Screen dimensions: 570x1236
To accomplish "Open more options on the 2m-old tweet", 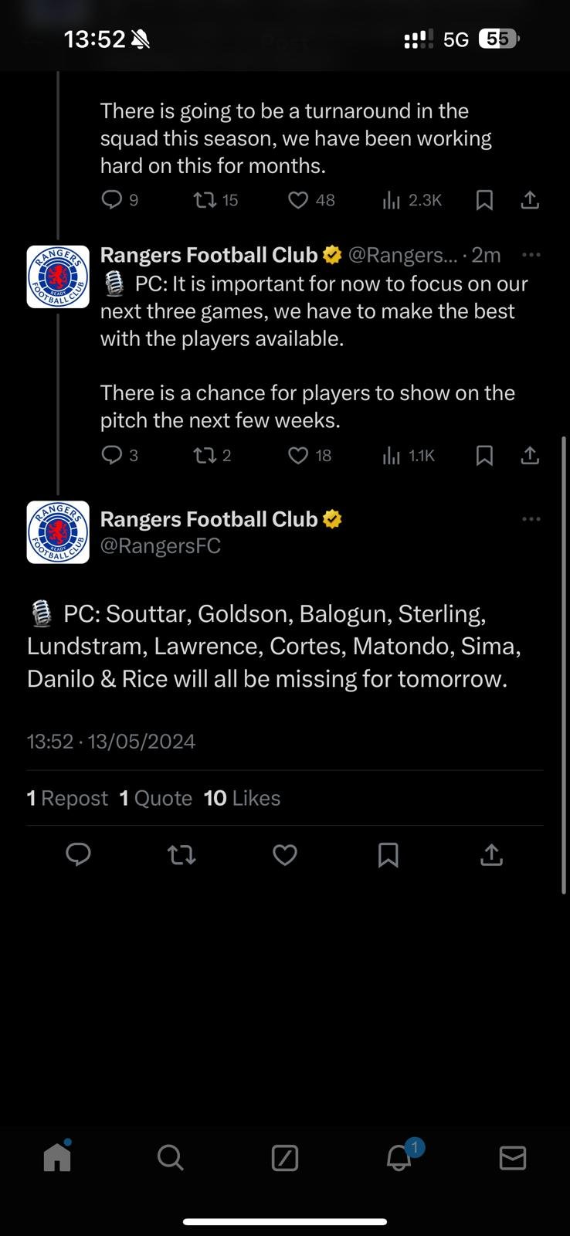I will (x=531, y=255).
